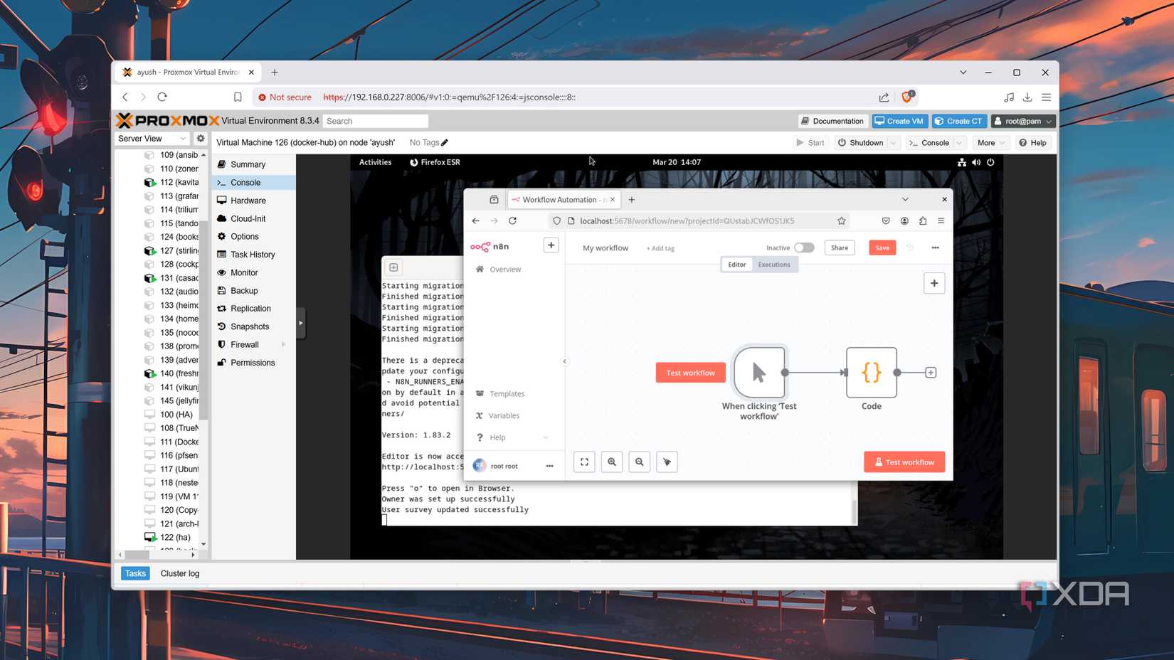Tidy up the workflow layout

(667, 462)
